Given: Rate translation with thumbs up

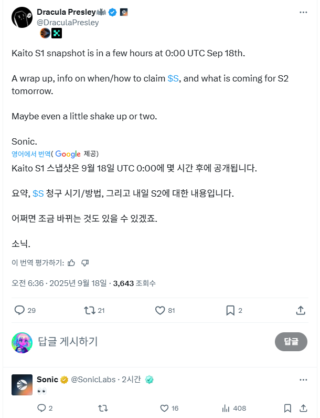Looking at the screenshot, I should pyautogui.click(x=71, y=262).
